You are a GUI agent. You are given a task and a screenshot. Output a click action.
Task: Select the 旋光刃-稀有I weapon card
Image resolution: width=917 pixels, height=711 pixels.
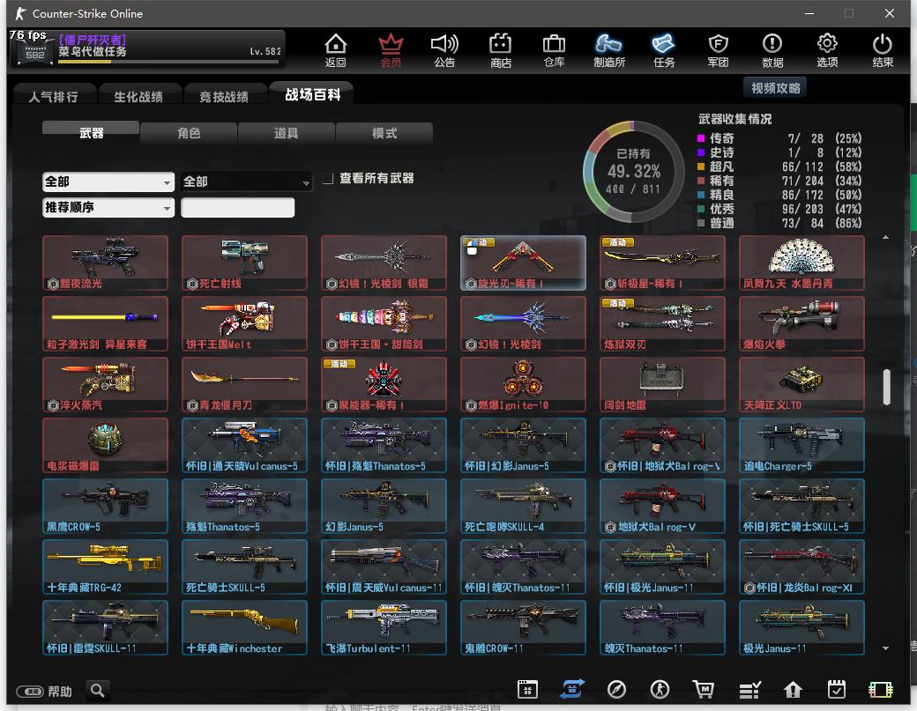[x=523, y=263]
